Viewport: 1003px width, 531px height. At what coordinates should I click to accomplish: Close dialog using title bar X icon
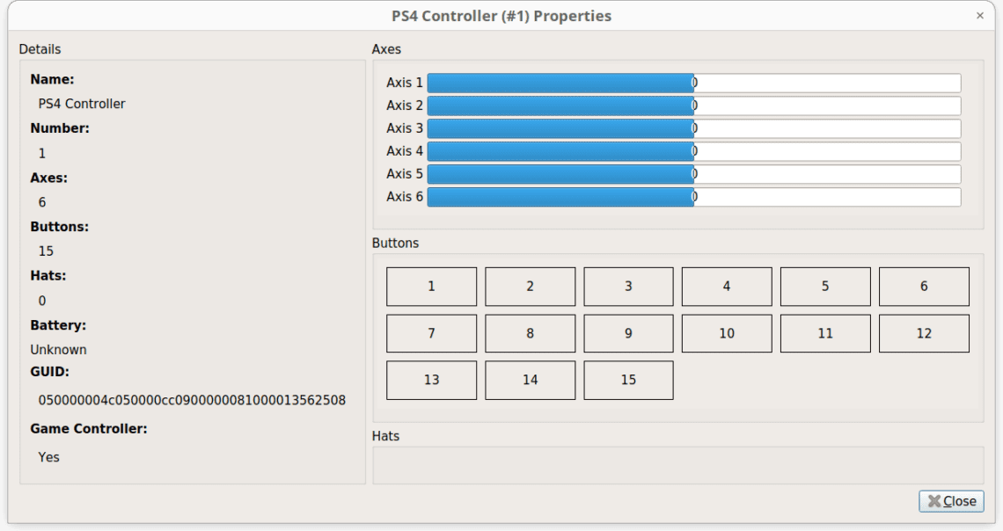click(x=980, y=16)
